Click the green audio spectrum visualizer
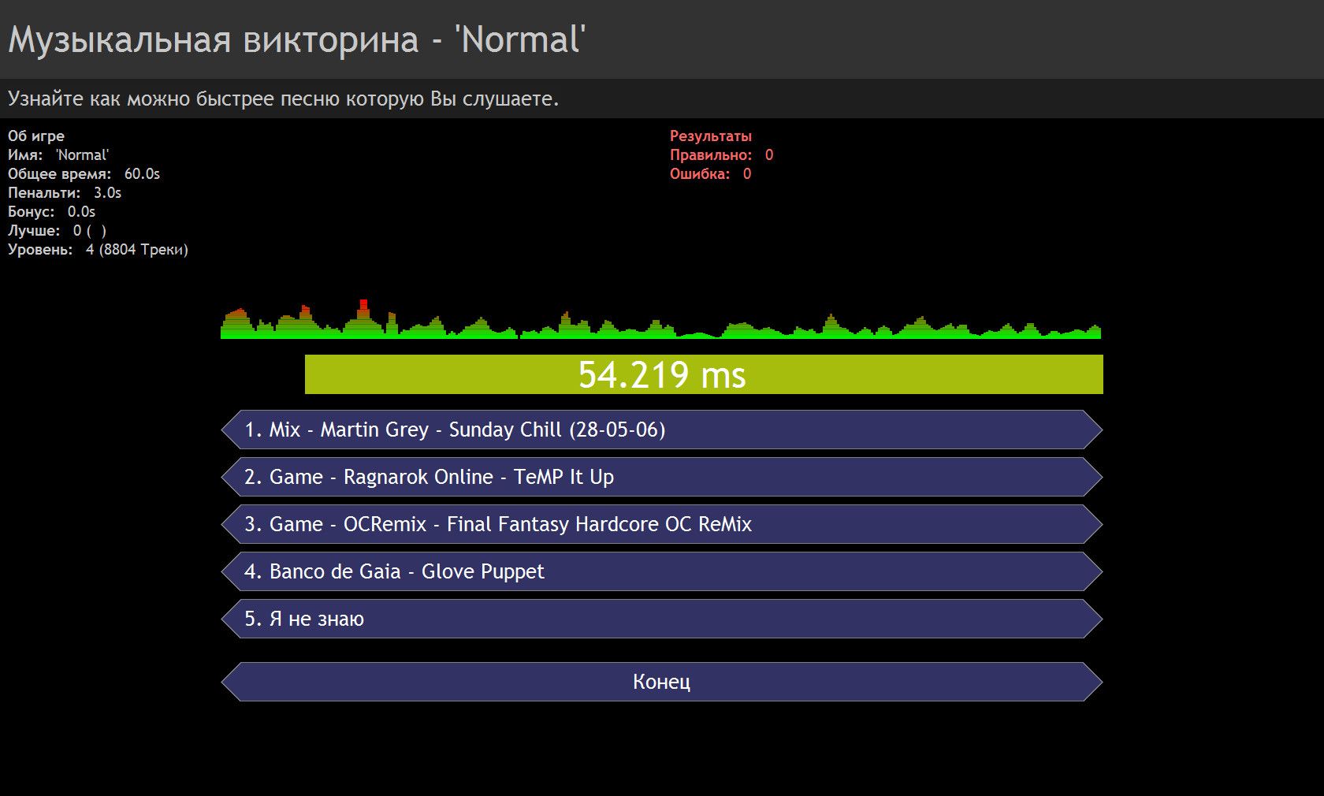The width and height of the screenshot is (1324, 796). point(660,319)
